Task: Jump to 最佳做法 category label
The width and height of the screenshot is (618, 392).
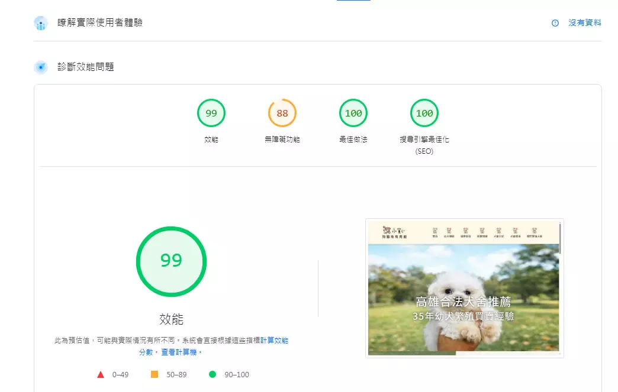Action: click(x=353, y=140)
